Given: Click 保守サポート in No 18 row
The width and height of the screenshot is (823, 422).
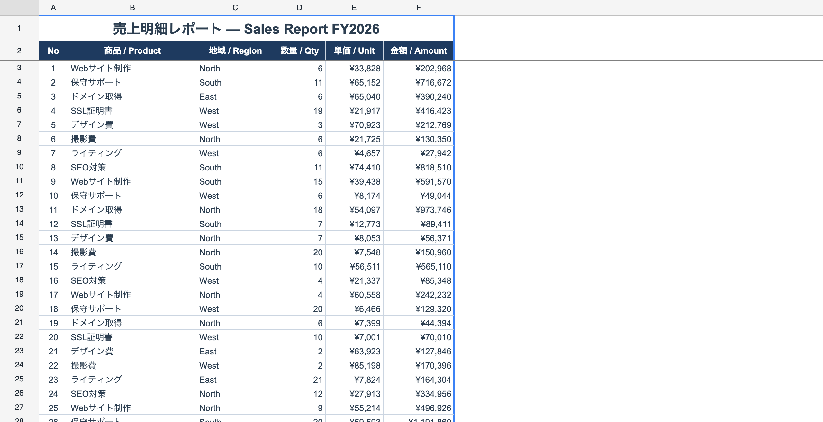Looking at the screenshot, I should 132,309.
